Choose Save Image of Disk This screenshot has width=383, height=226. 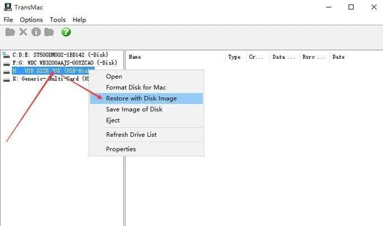pyautogui.click(x=147, y=110)
